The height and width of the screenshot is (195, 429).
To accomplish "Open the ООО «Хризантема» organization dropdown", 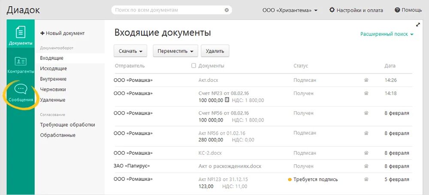I will click(290, 10).
